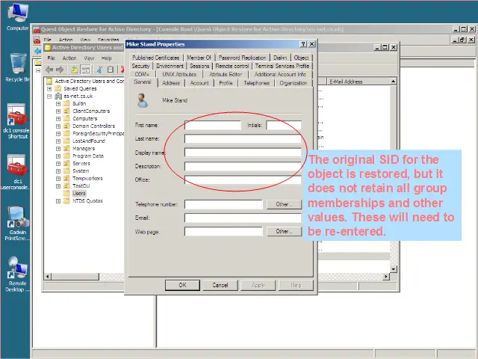Open the Attribute Editor tab
Viewport: 478px width, 359px height.
click(225, 75)
